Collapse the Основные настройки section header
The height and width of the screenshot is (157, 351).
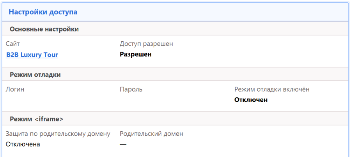[x=44, y=29]
